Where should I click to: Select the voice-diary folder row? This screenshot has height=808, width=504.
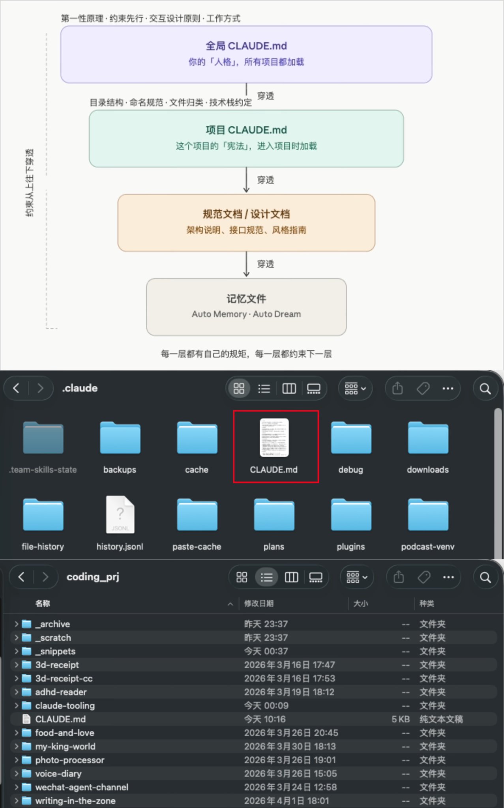253,774
